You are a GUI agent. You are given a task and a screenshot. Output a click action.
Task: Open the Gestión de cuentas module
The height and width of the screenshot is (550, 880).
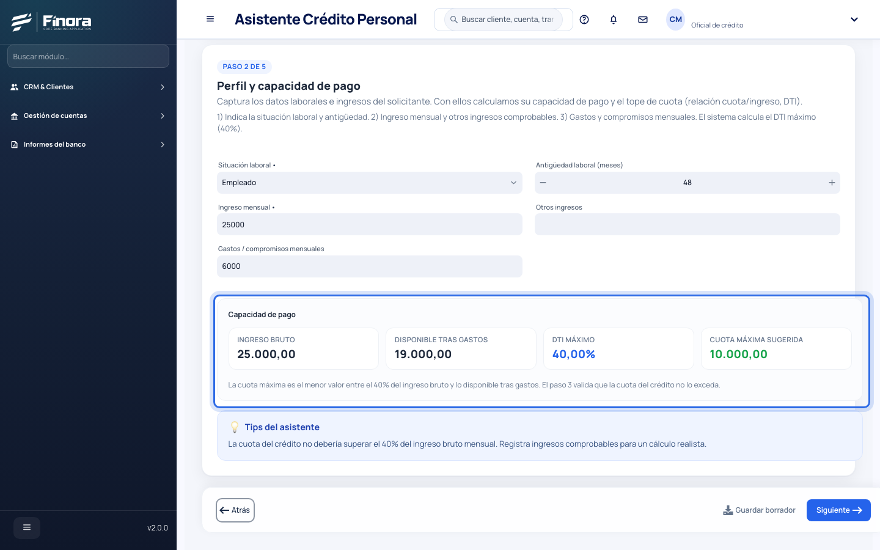[x=88, y=116]
